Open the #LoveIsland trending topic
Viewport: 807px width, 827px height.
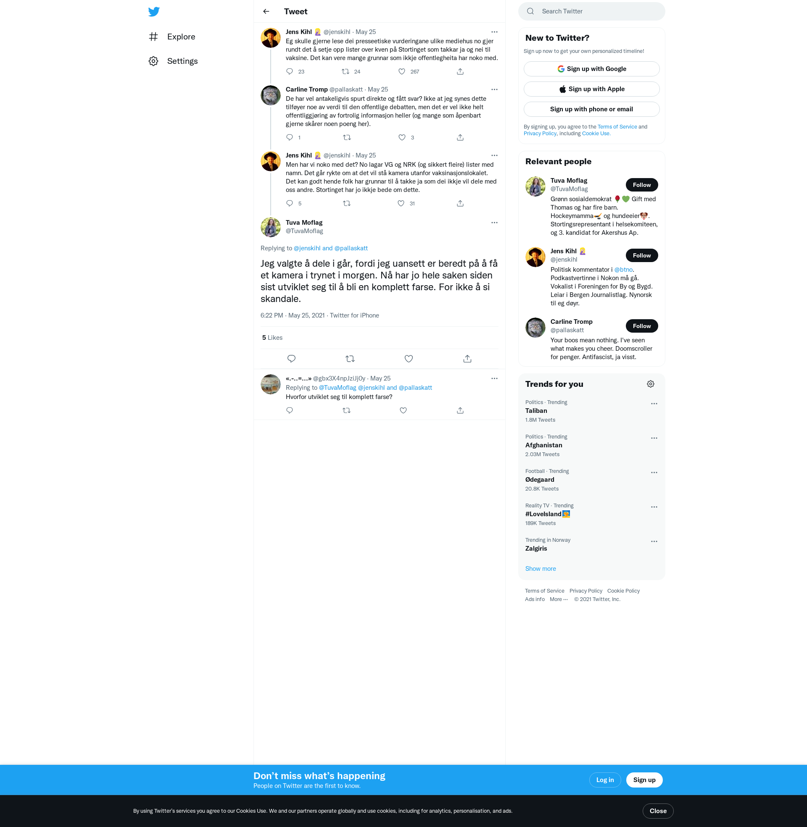(592, 514)
